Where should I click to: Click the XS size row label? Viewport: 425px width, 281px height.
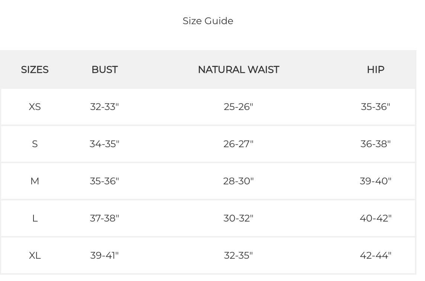(x=35, y=107)
